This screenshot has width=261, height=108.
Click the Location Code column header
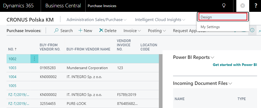(x=149, y=47)
